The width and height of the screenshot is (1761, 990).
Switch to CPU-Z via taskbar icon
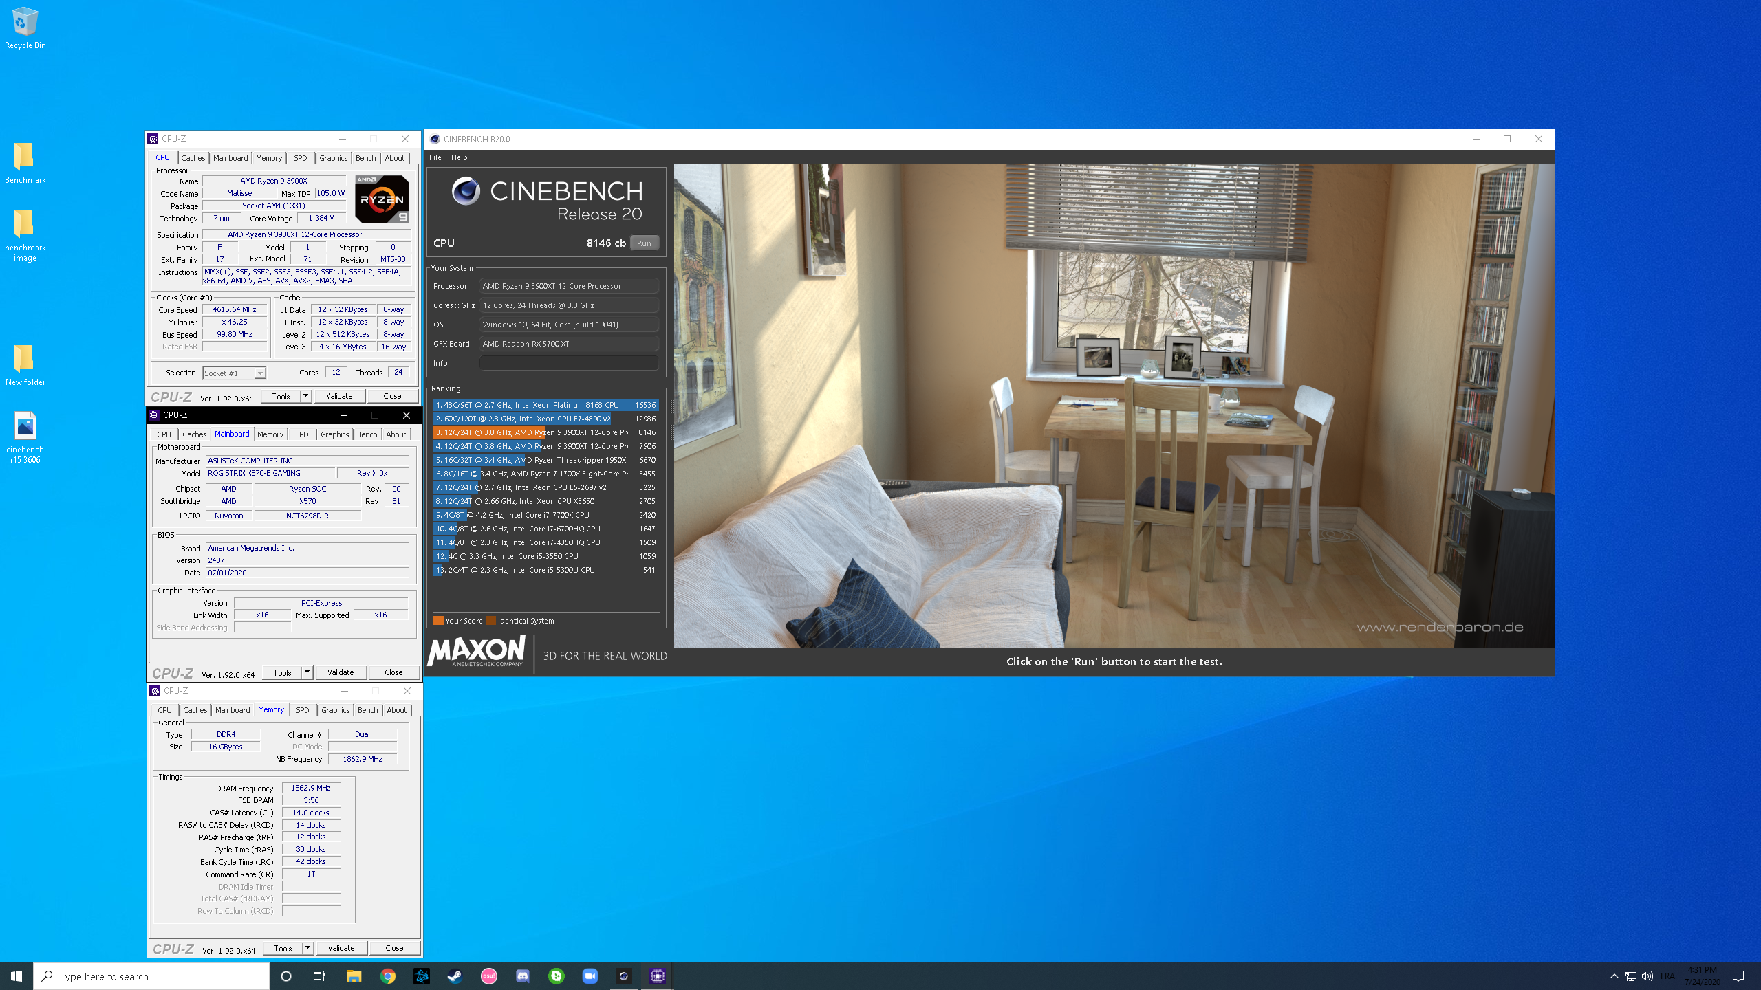[657, 976]
